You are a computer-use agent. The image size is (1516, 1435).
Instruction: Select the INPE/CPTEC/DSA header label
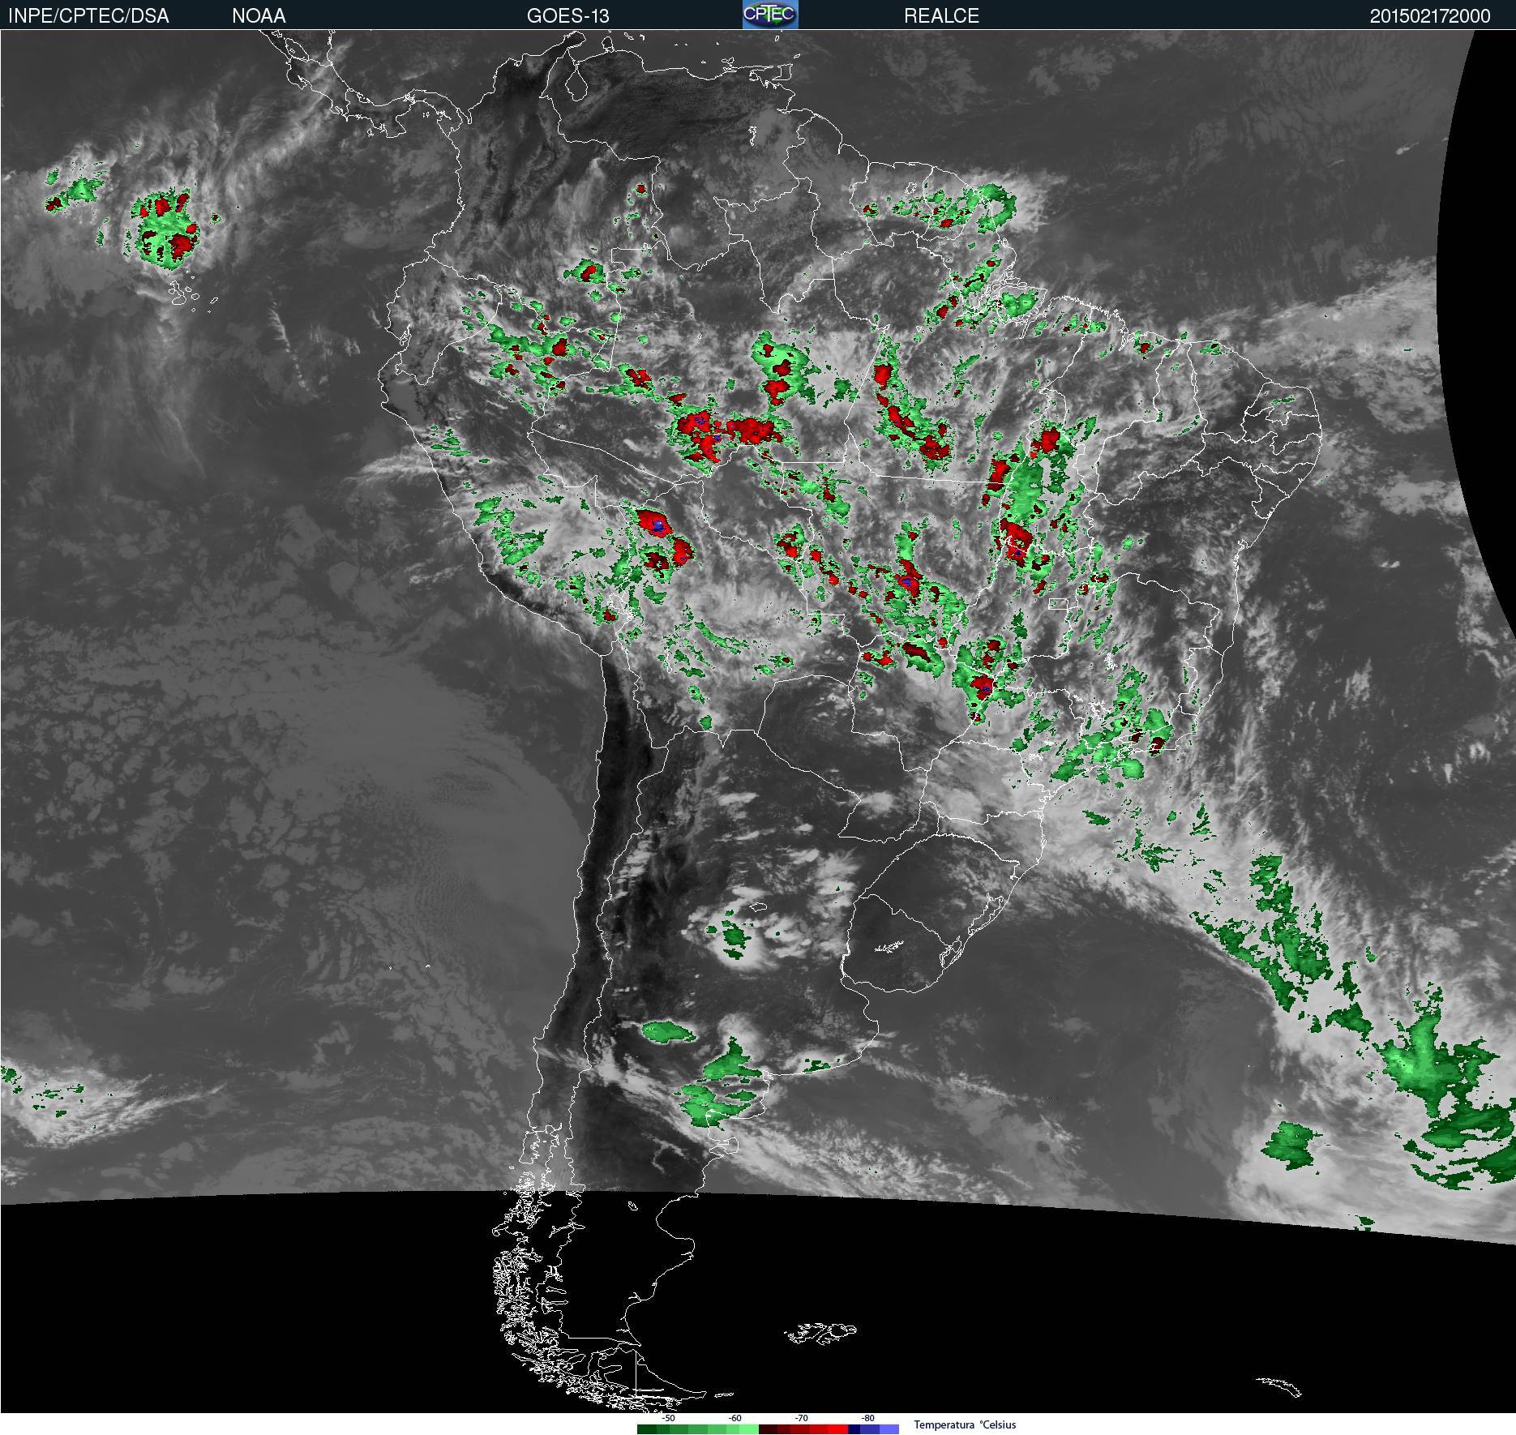point(88,16)
